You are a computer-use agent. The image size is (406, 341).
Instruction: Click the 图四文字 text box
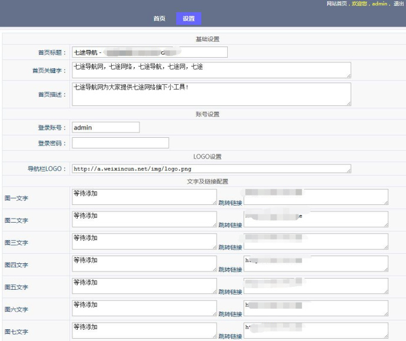pos(144,264)
